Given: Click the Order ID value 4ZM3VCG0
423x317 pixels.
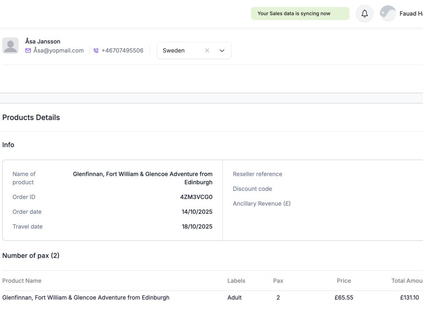Looking at the screenshot, I should pos(196,197).
